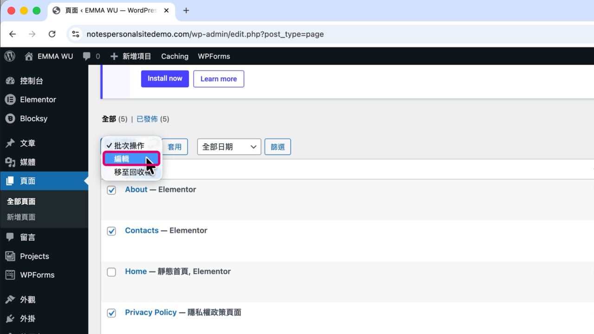Open the Home page title link
Image resolution: width=594 pixels, height=334 pixels.
click(x=136, y=271)
